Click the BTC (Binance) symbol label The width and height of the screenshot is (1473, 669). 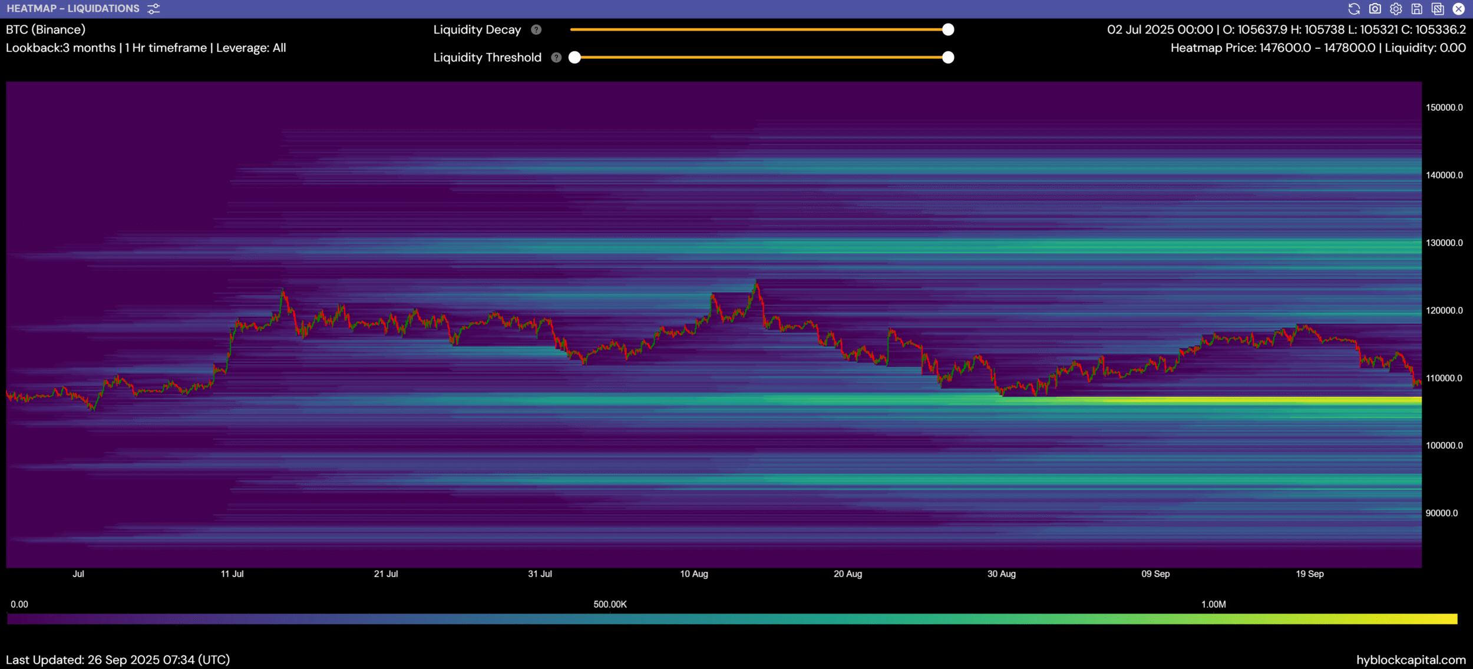coord(45,29)
